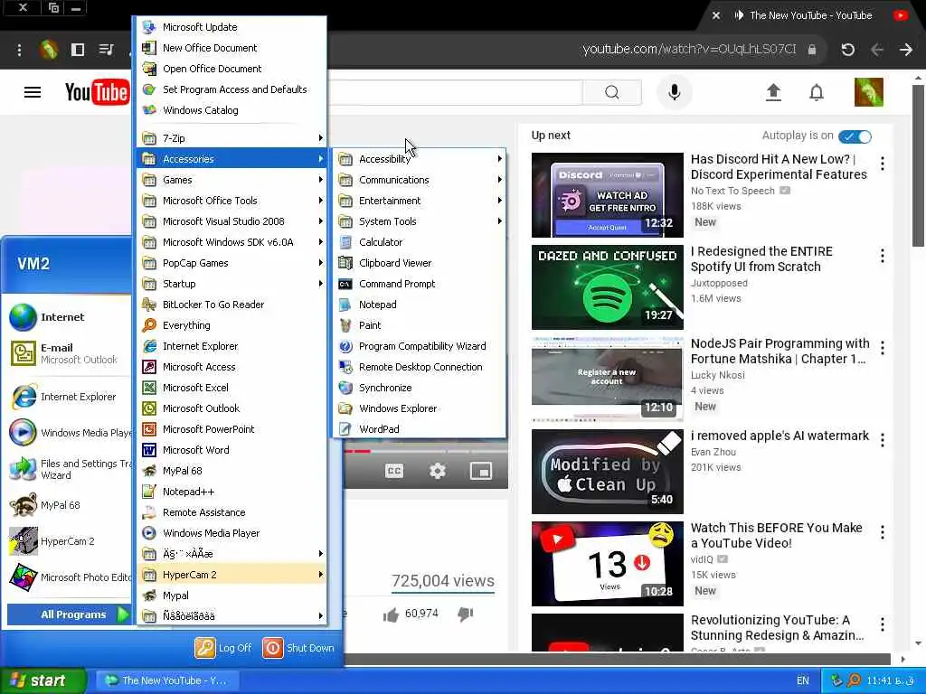The image size is (926, 694).
Task: Select Set Program Access and Defaults
Action: point(231,89)
